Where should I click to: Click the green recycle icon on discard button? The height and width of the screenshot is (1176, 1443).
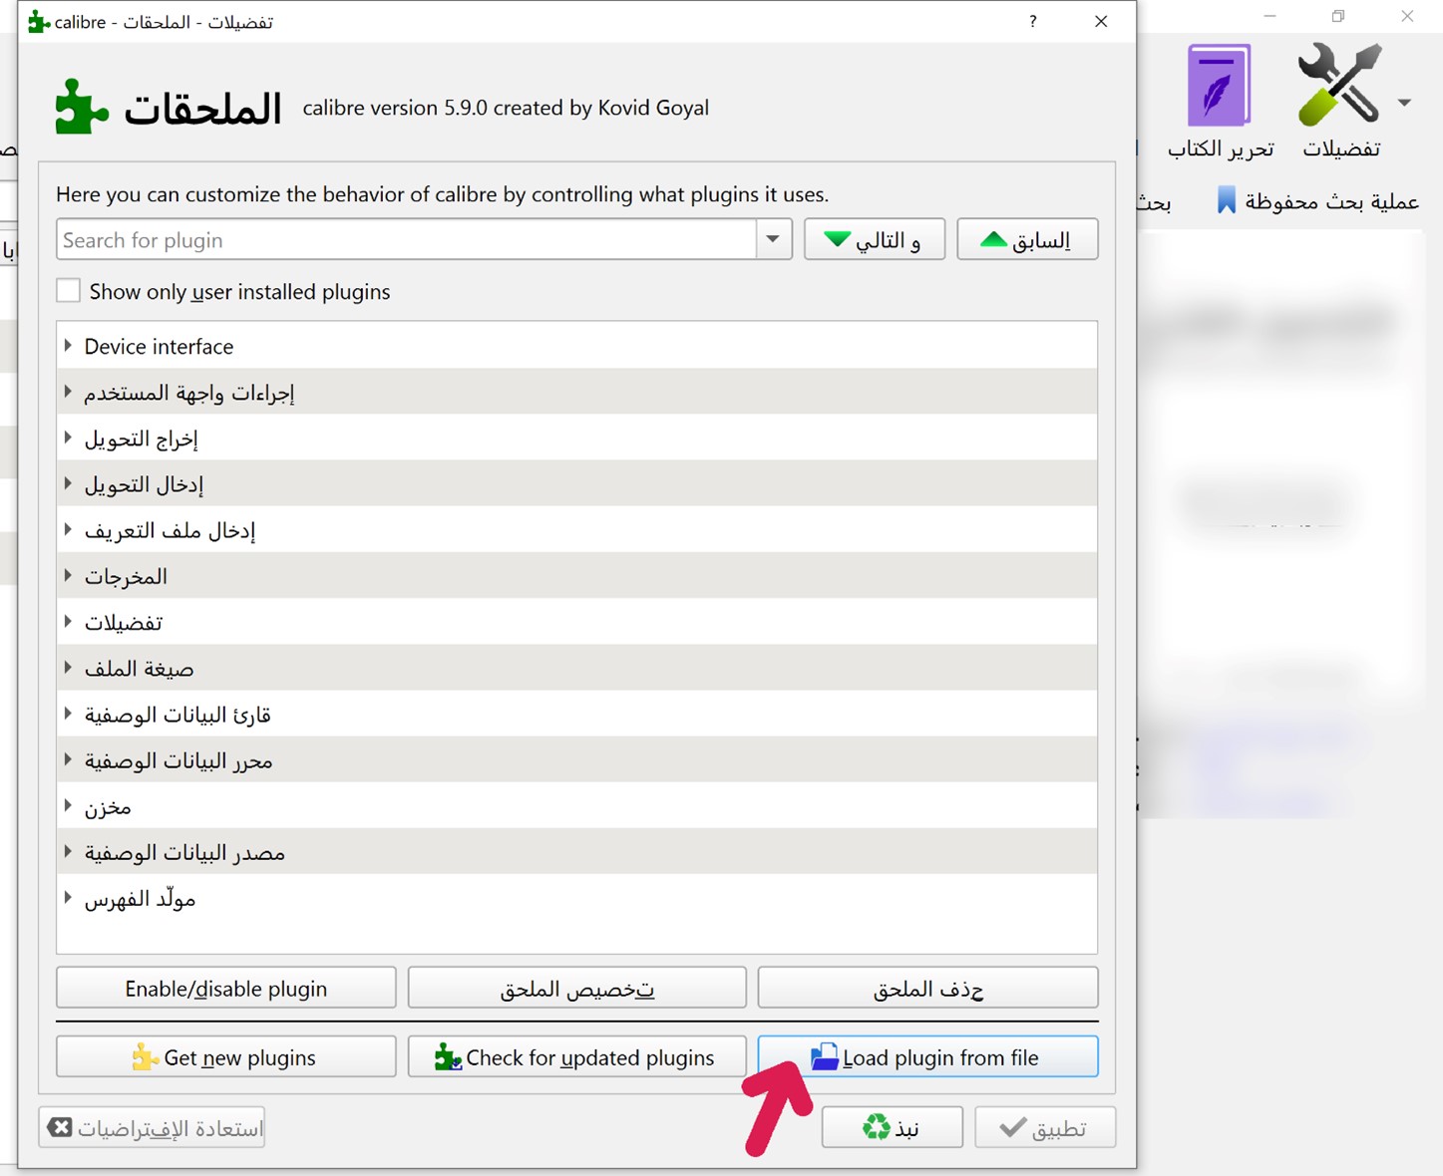point(877,1127)
